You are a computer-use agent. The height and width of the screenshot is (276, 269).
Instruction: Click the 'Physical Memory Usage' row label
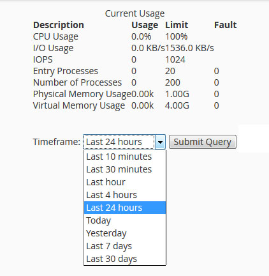(82, 94)
